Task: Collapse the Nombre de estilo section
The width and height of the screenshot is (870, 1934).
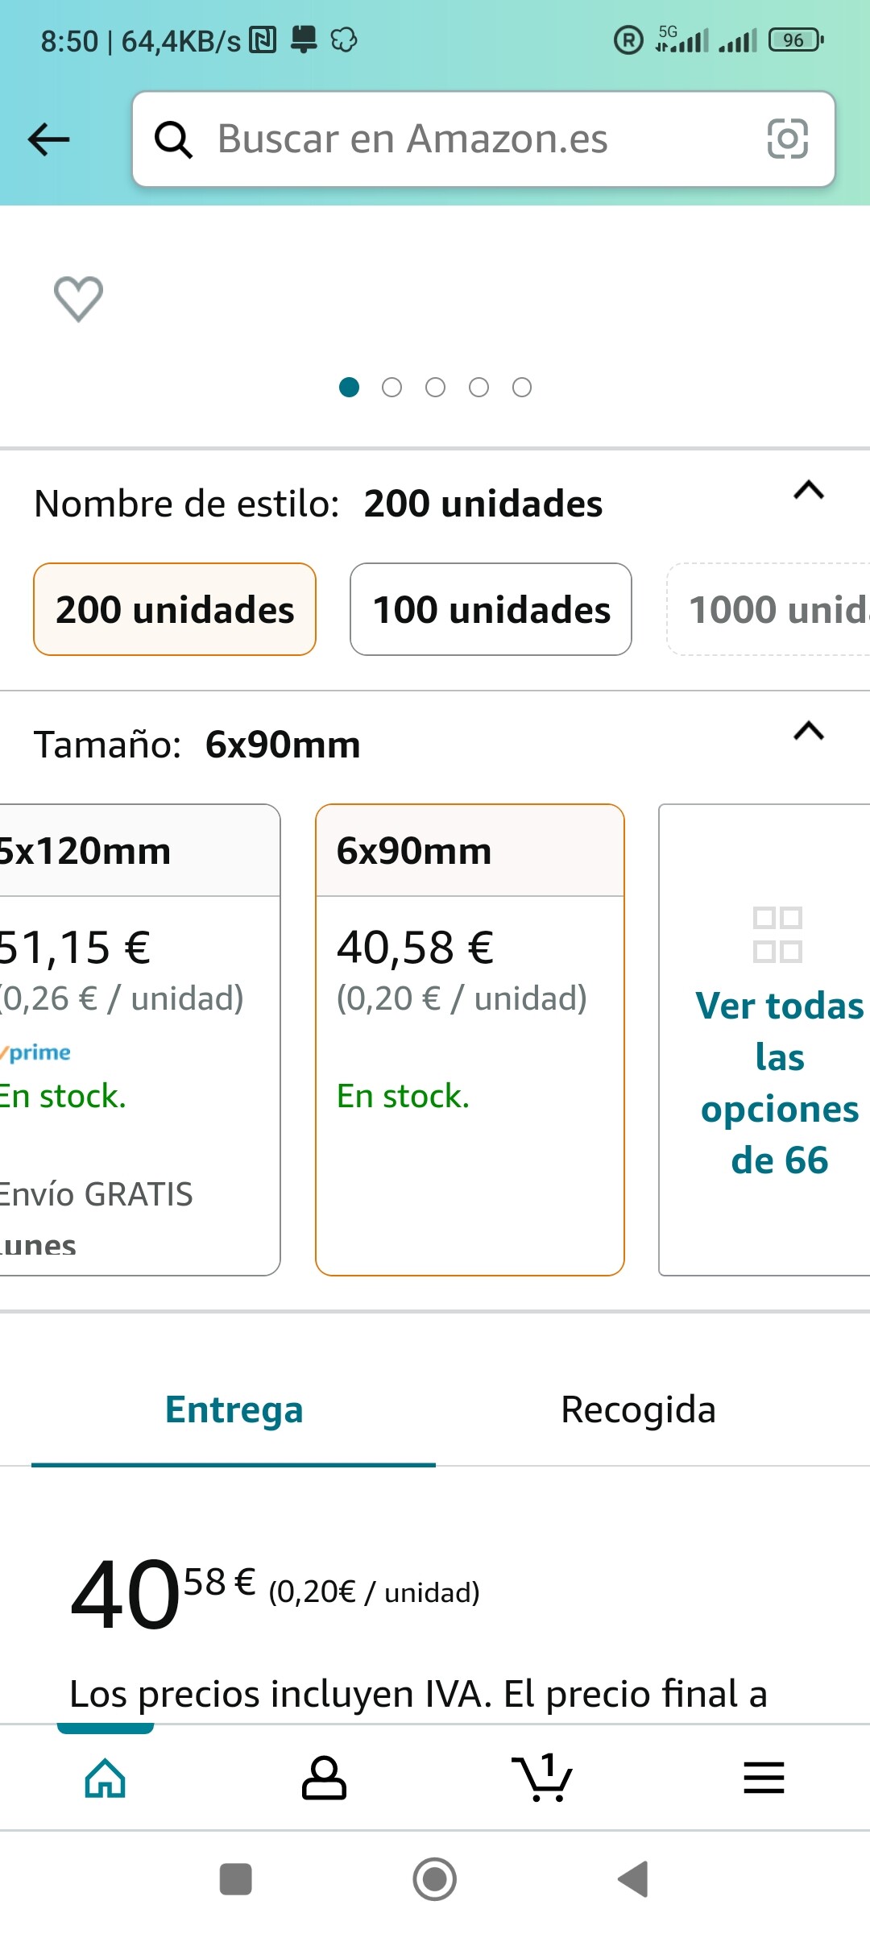Action: click(x=809, y=490)
